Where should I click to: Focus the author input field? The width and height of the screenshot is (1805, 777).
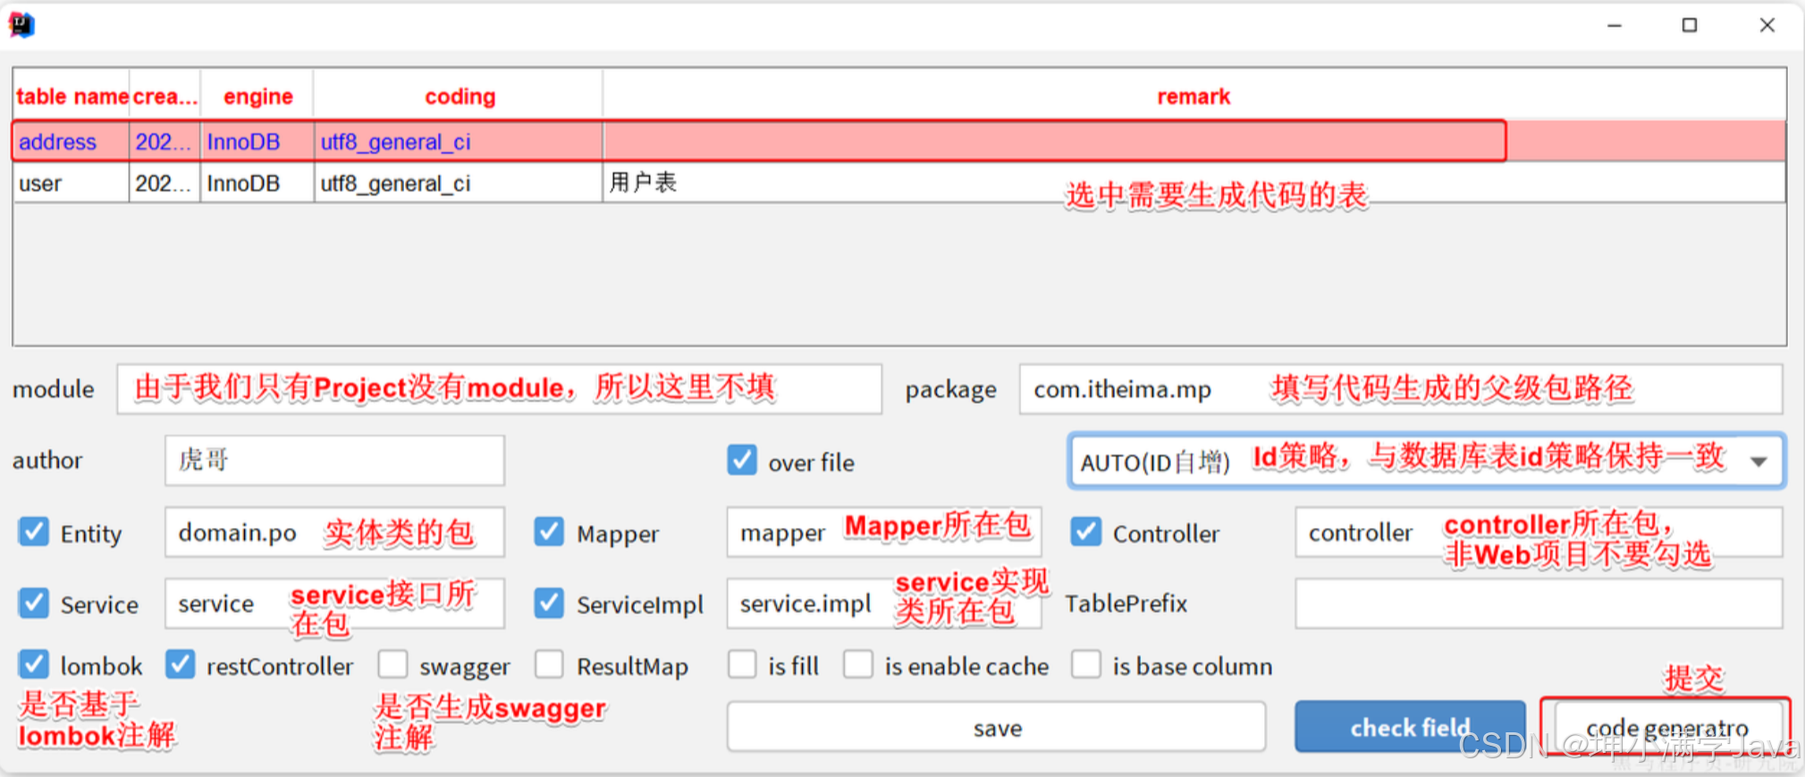[334, 460]
